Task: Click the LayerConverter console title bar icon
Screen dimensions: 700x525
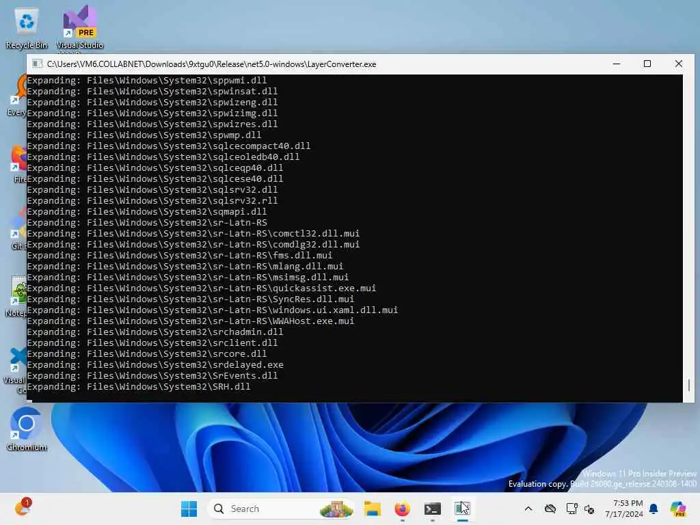Action: 38,64
